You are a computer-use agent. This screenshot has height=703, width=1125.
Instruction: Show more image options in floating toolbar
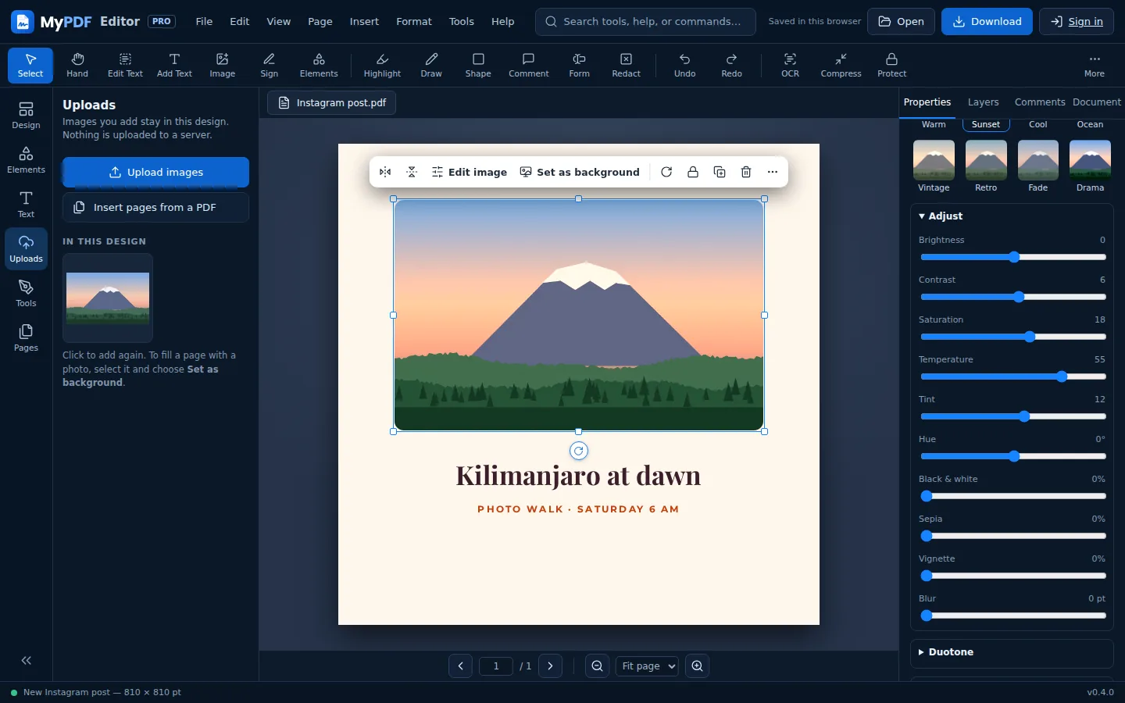click(773, 172)
